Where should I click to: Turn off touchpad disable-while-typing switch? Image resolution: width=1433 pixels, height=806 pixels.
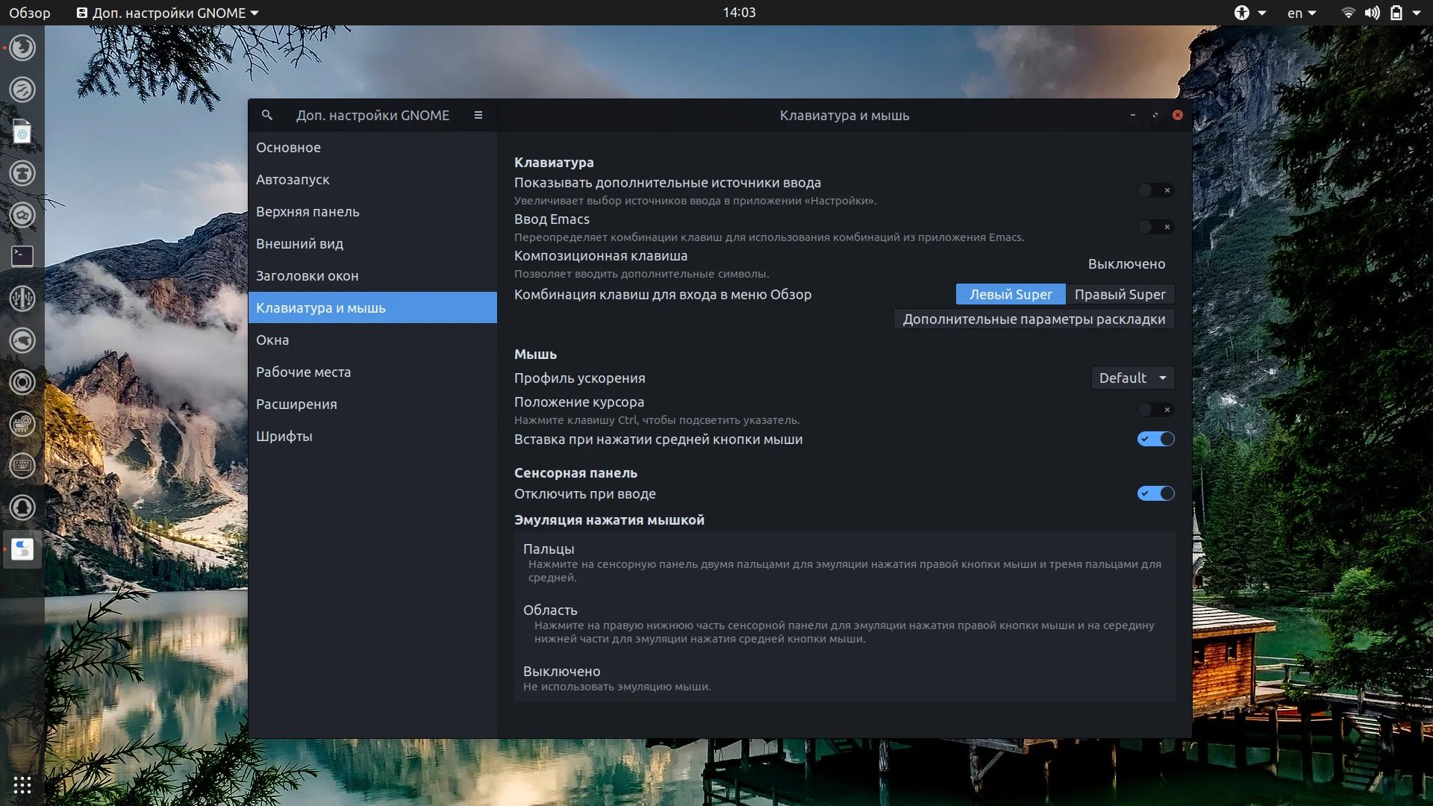pyautogui.click(x=1155, y=493)
